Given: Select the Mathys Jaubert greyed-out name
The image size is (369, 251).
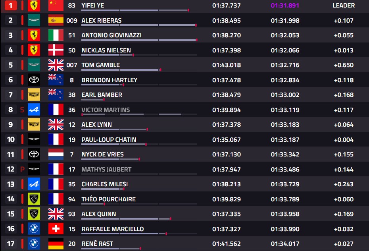Looking at the screenshot, I should 106,170.
